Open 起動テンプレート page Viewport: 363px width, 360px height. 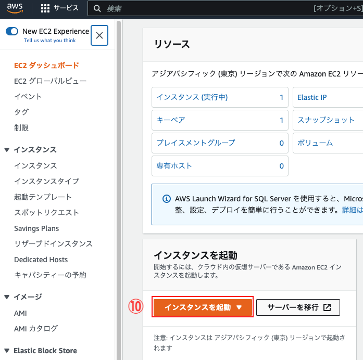[43, 197]
